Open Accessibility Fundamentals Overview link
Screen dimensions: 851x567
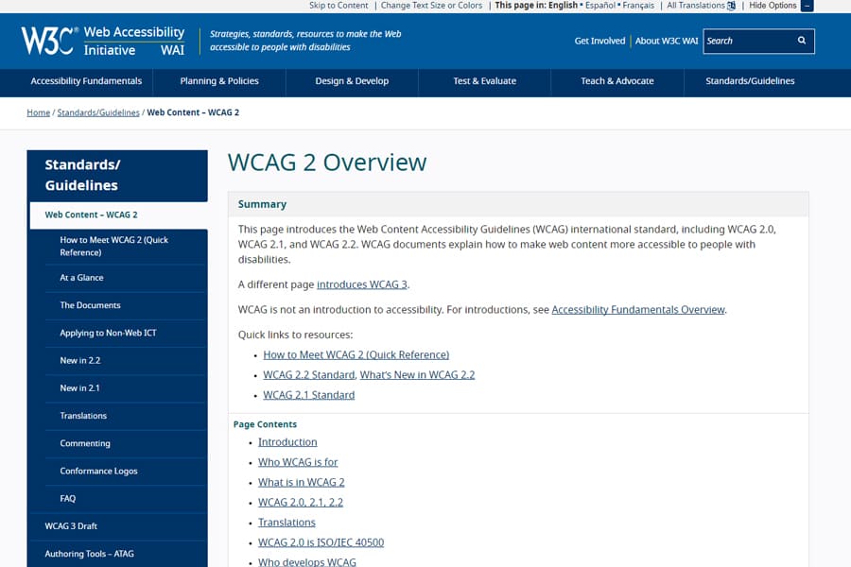[x=638, y=310]
